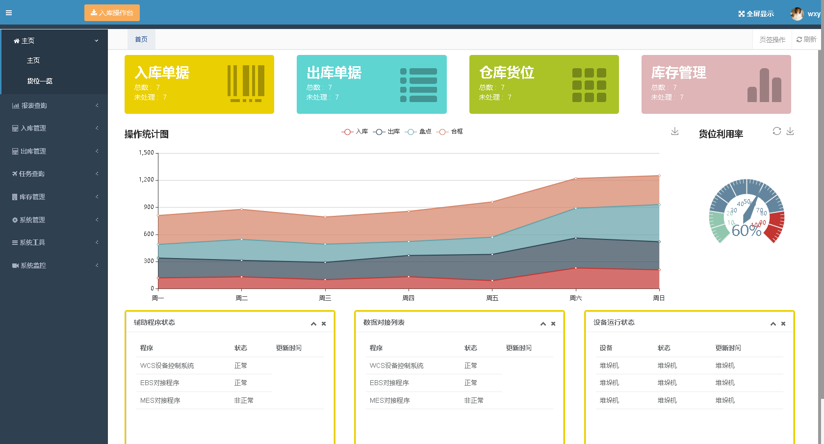The height and width of the screenshot is (444, 824).
Task: Expand the 系统监控 sidebar menu
Action: 54,265
